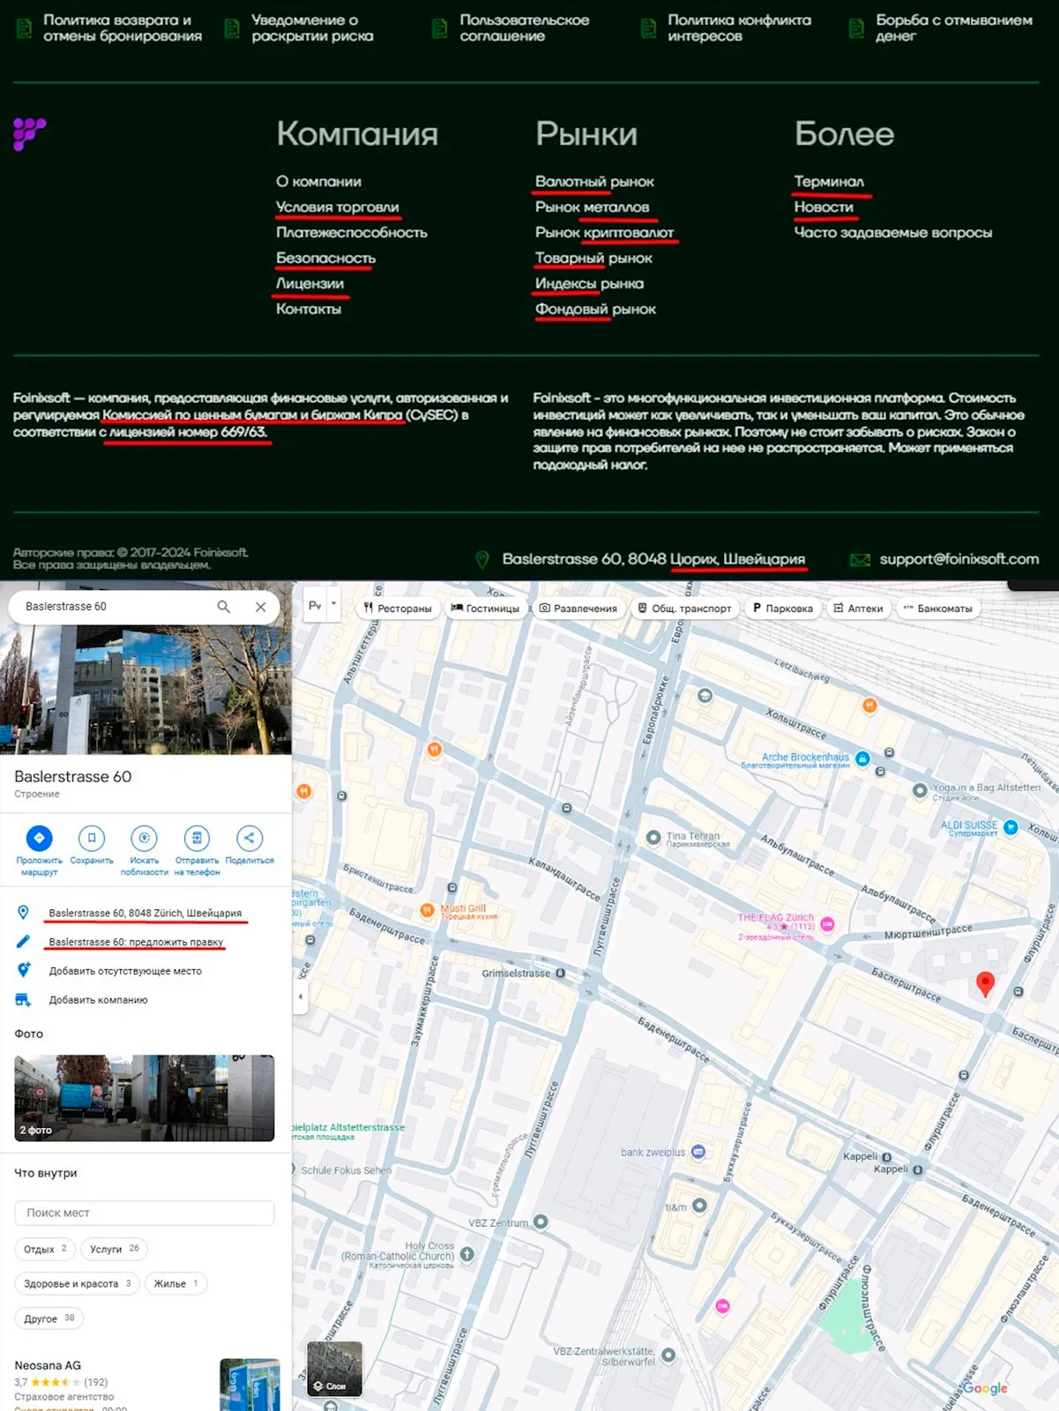Open the Контакты link
Viewport: 1059px width, 1411px height.
coord(309,310)
